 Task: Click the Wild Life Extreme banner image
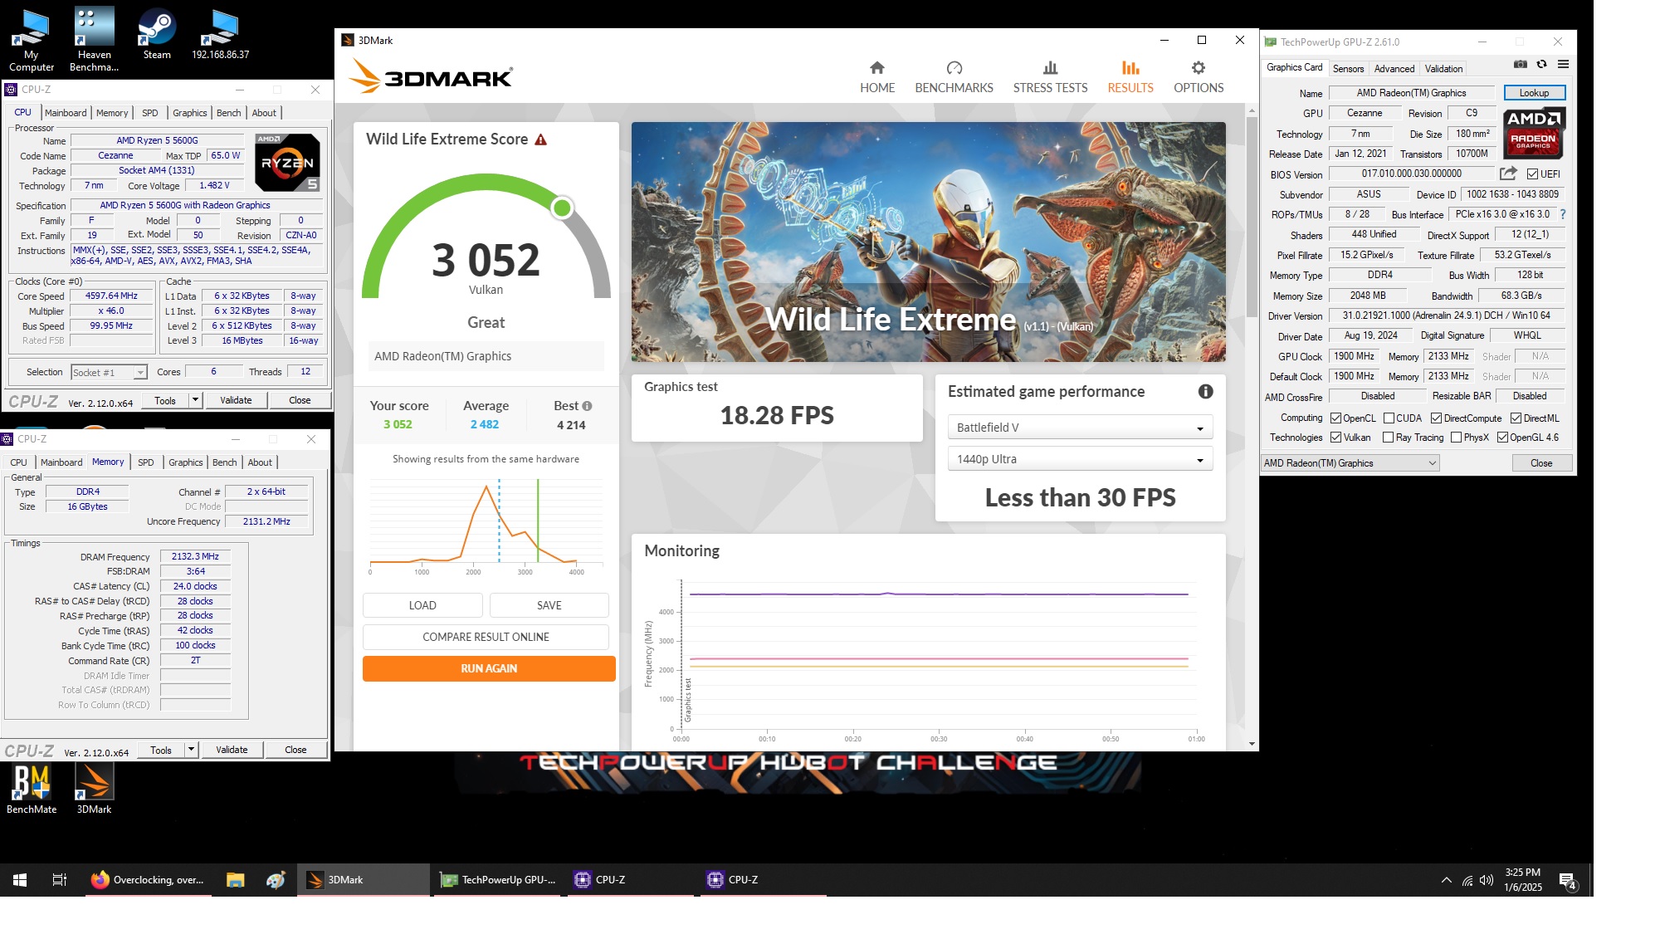point(928,242)
